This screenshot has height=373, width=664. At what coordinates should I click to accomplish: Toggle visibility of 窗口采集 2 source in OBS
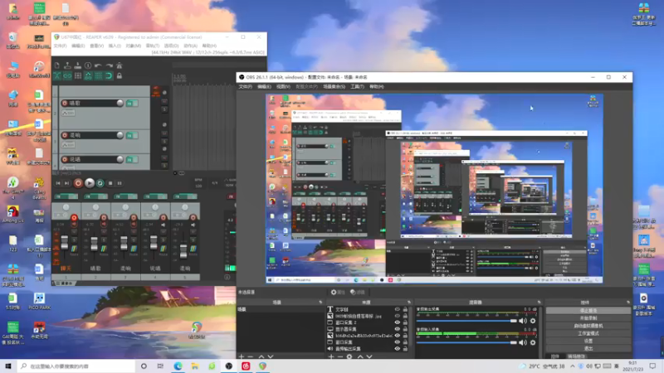tap(398, 322)
